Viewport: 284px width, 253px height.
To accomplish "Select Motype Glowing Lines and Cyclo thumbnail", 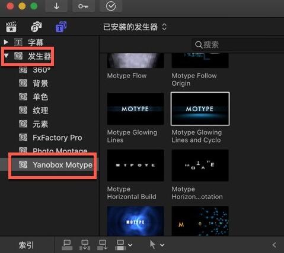I will pyautogui.click(x=200, y=109).
